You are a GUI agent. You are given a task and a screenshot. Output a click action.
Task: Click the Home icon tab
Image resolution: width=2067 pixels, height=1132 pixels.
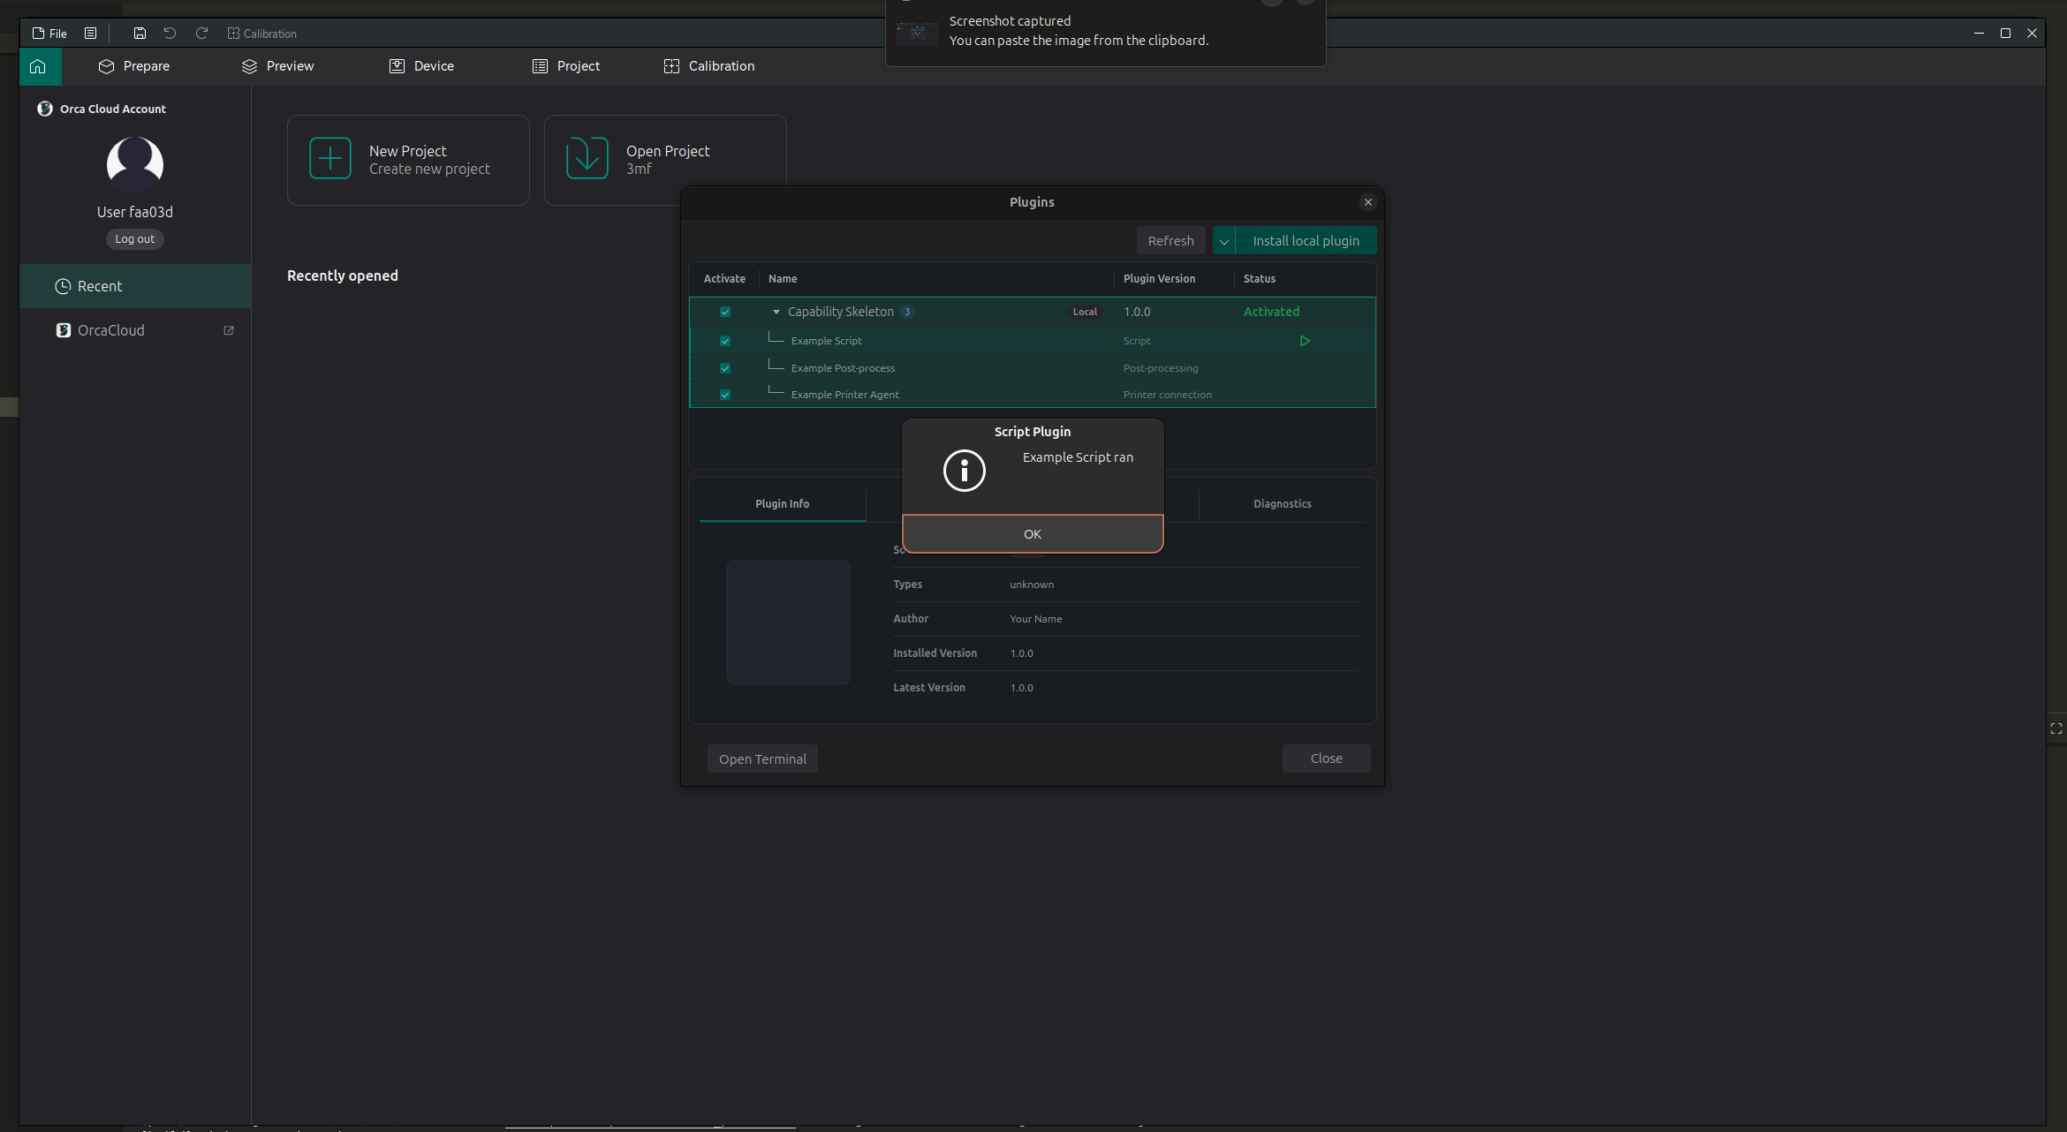(x=38, y=66)
